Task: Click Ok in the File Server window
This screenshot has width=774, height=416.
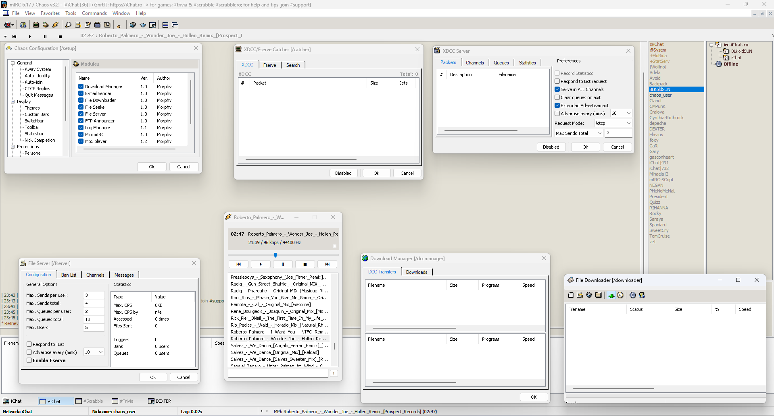Action: (x=153, y=377)
